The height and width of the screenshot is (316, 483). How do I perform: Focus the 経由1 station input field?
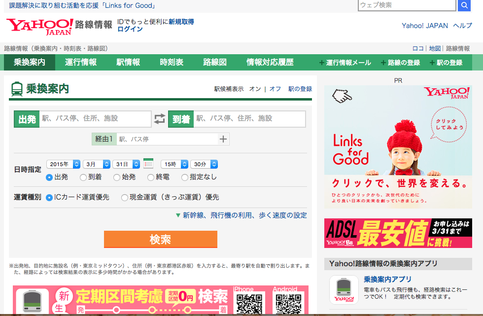click(x=167, y=139)
